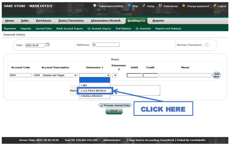
Task: Open GL Account Inquiry link
Action: [x=99, y=29]
